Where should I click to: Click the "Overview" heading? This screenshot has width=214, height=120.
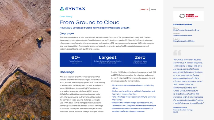(x=67, y=34)
